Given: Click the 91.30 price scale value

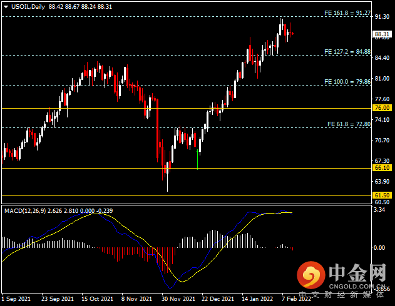Looking at the screenshot, I should (x=382, y=17).
